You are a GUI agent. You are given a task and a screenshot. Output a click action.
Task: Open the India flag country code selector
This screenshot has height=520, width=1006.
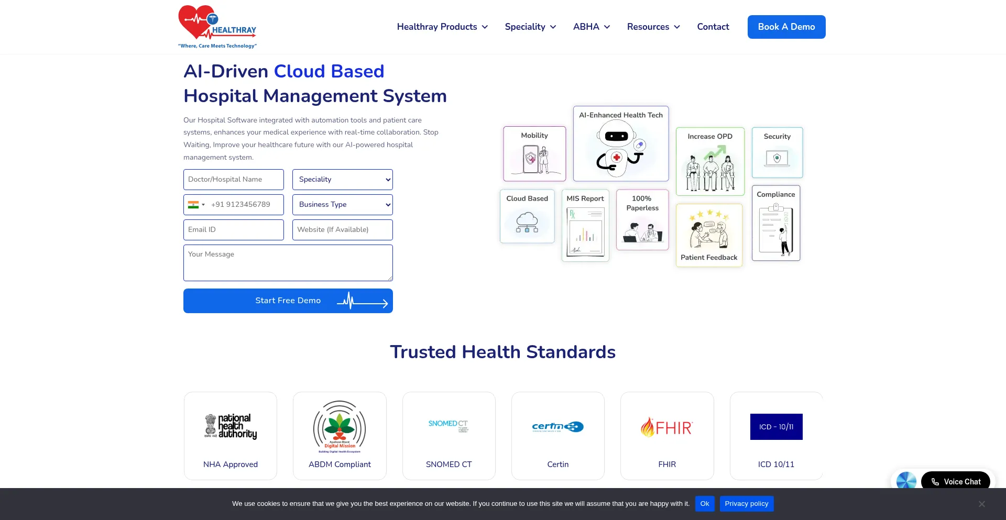point(196,205)
